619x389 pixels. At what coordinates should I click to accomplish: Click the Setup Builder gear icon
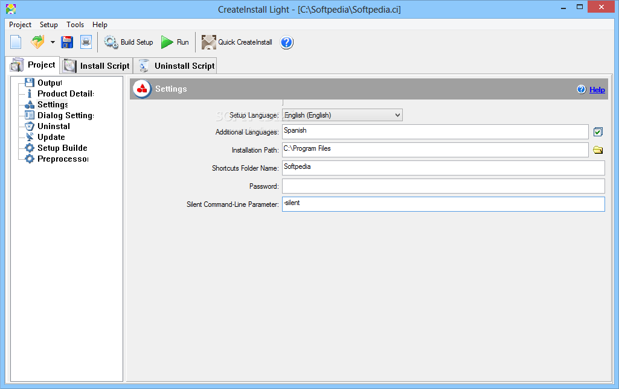point(30,148)
